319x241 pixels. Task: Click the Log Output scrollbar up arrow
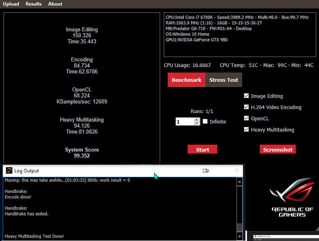[239, 182]
